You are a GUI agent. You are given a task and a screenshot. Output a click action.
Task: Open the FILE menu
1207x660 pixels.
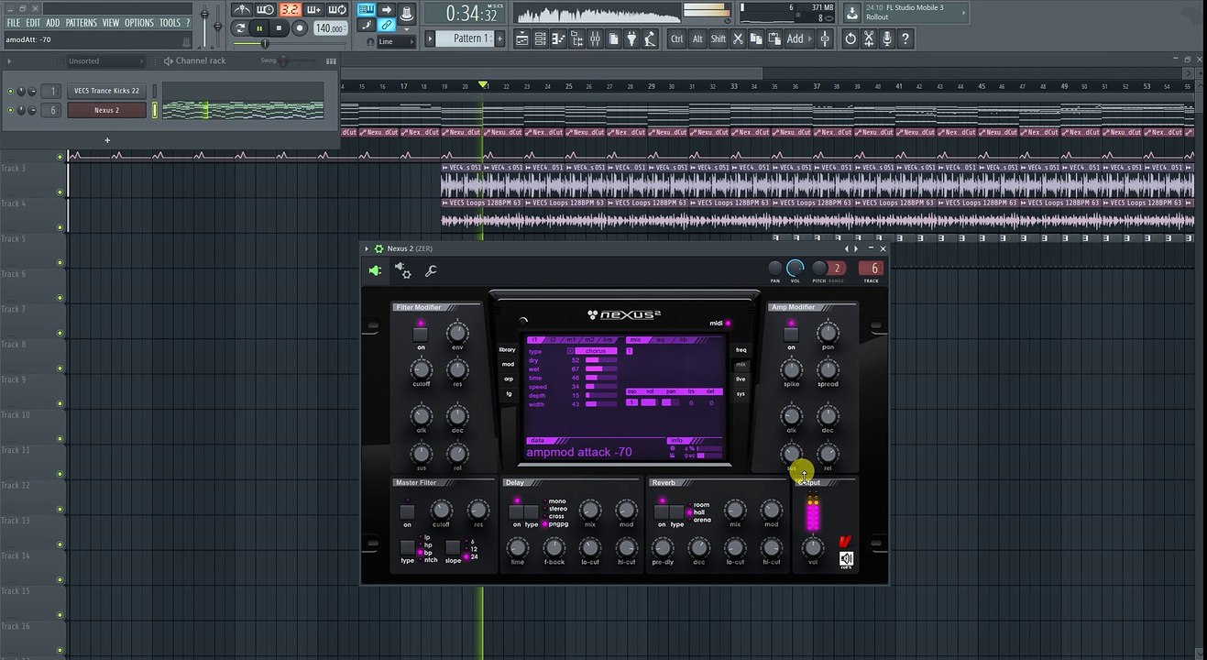coord(14,23)
